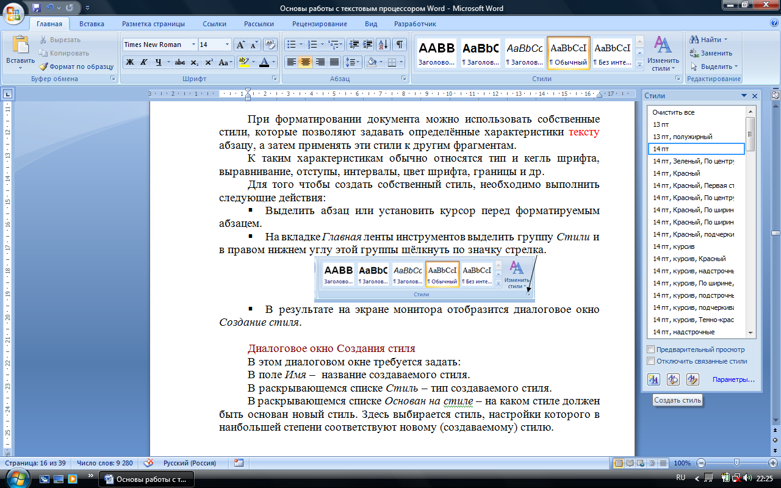Image resolution: width=781 pixels, height=488 pixels.
Task: Cut selection with Вырезать
Action: (x=60, y=40)
